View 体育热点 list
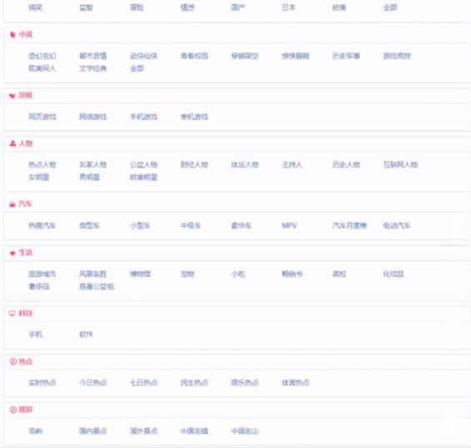 coord(296,383)
